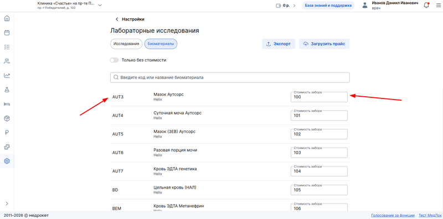Screen dimensions: 443x219
Task: Open База знаний и поддержка
Action: (328, 6)
